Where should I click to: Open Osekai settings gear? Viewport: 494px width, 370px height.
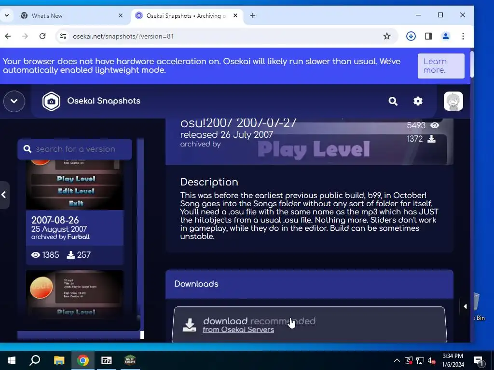coord(418,101)
